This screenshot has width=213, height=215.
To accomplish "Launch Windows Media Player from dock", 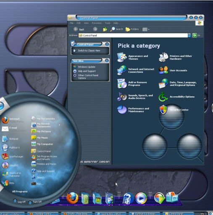I will (x=141, y=198).
